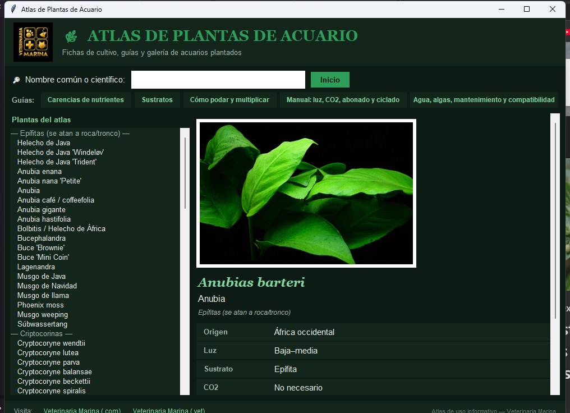Click the Anubias barteri heading

pos(251,282)
